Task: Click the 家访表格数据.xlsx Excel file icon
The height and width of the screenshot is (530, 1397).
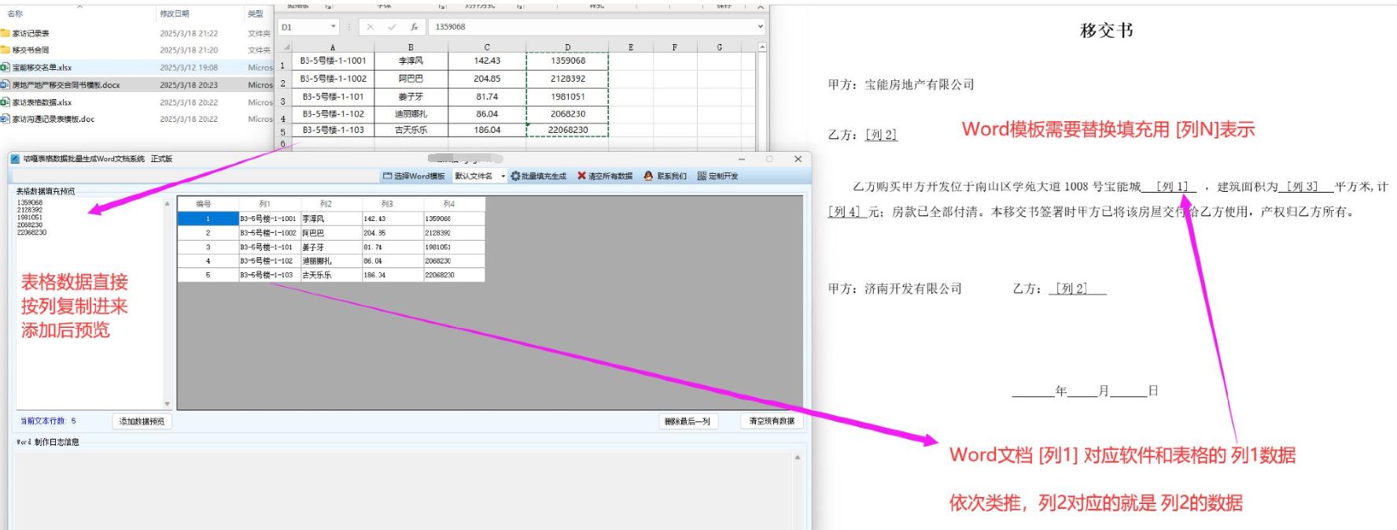Action: pyautogui.click(x=6, y=102)
